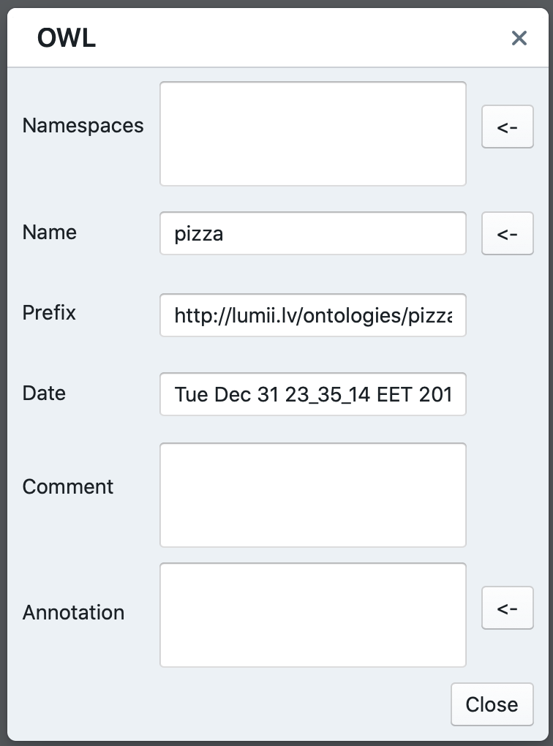Select the Prefix URL input field
Screen dimensions: 553x746
312,315
